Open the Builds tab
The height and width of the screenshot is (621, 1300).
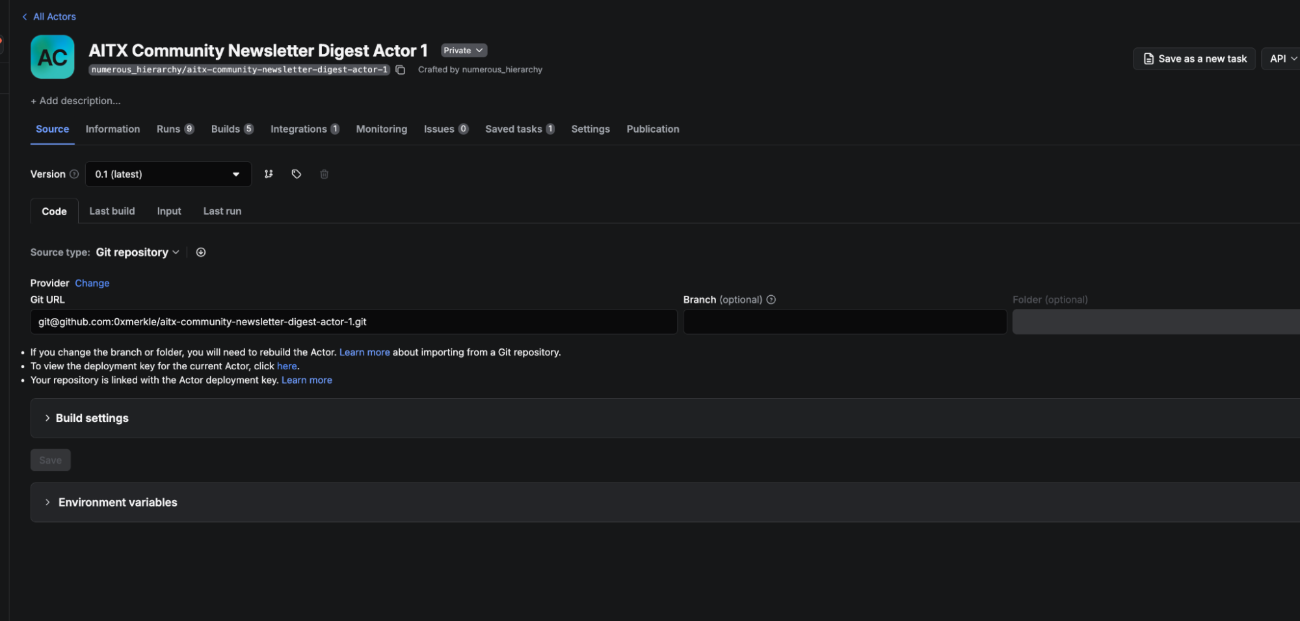(x=232, y=129)
